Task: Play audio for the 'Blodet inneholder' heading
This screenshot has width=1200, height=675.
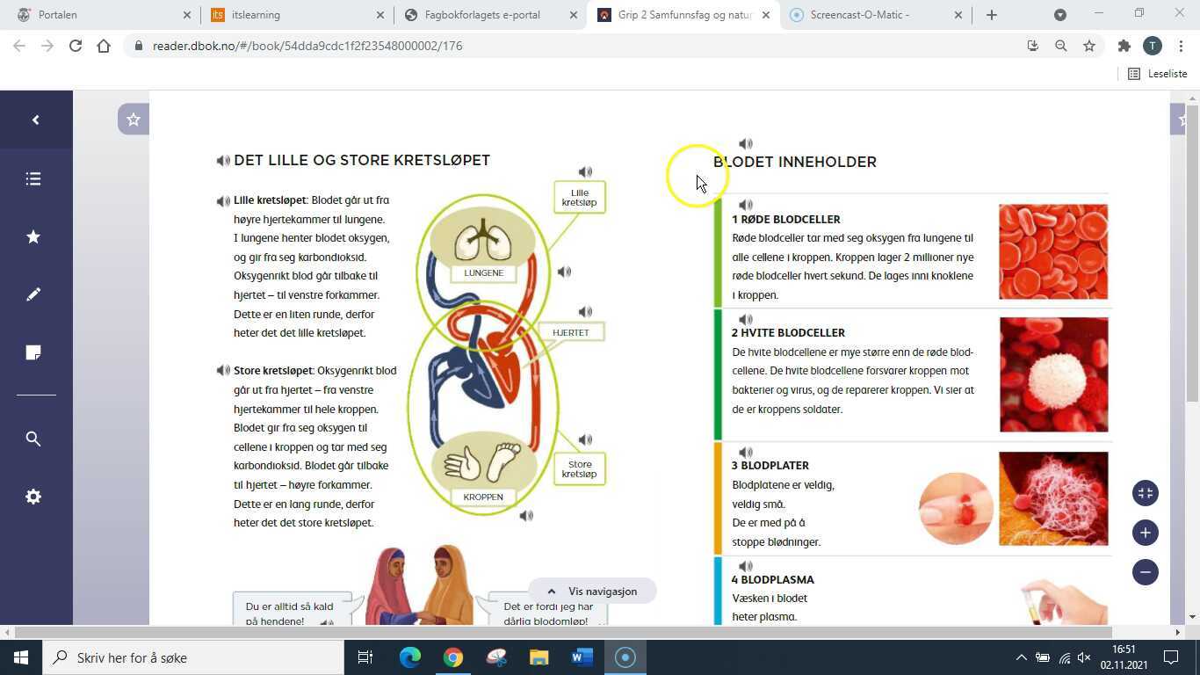Action: click(746, 144)
